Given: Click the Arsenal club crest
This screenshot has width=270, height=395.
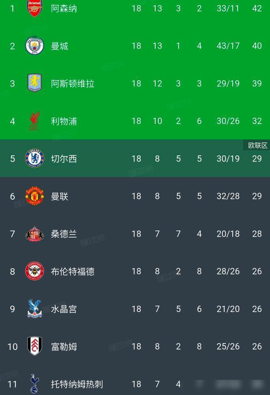Looking at the screenshot, I should [x=34, y=8].
